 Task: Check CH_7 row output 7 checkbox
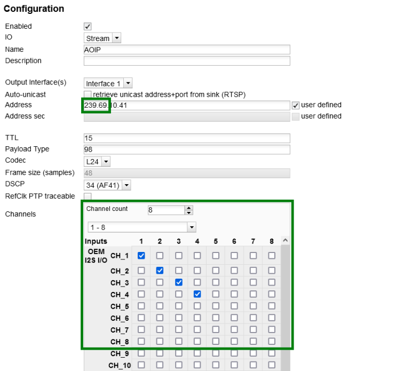[x=253, y=329]
